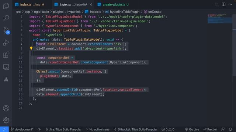This screenshot has height=132, width=236.
Task: Close the index.ts hyperlink tab
Action: pos(91,5)
